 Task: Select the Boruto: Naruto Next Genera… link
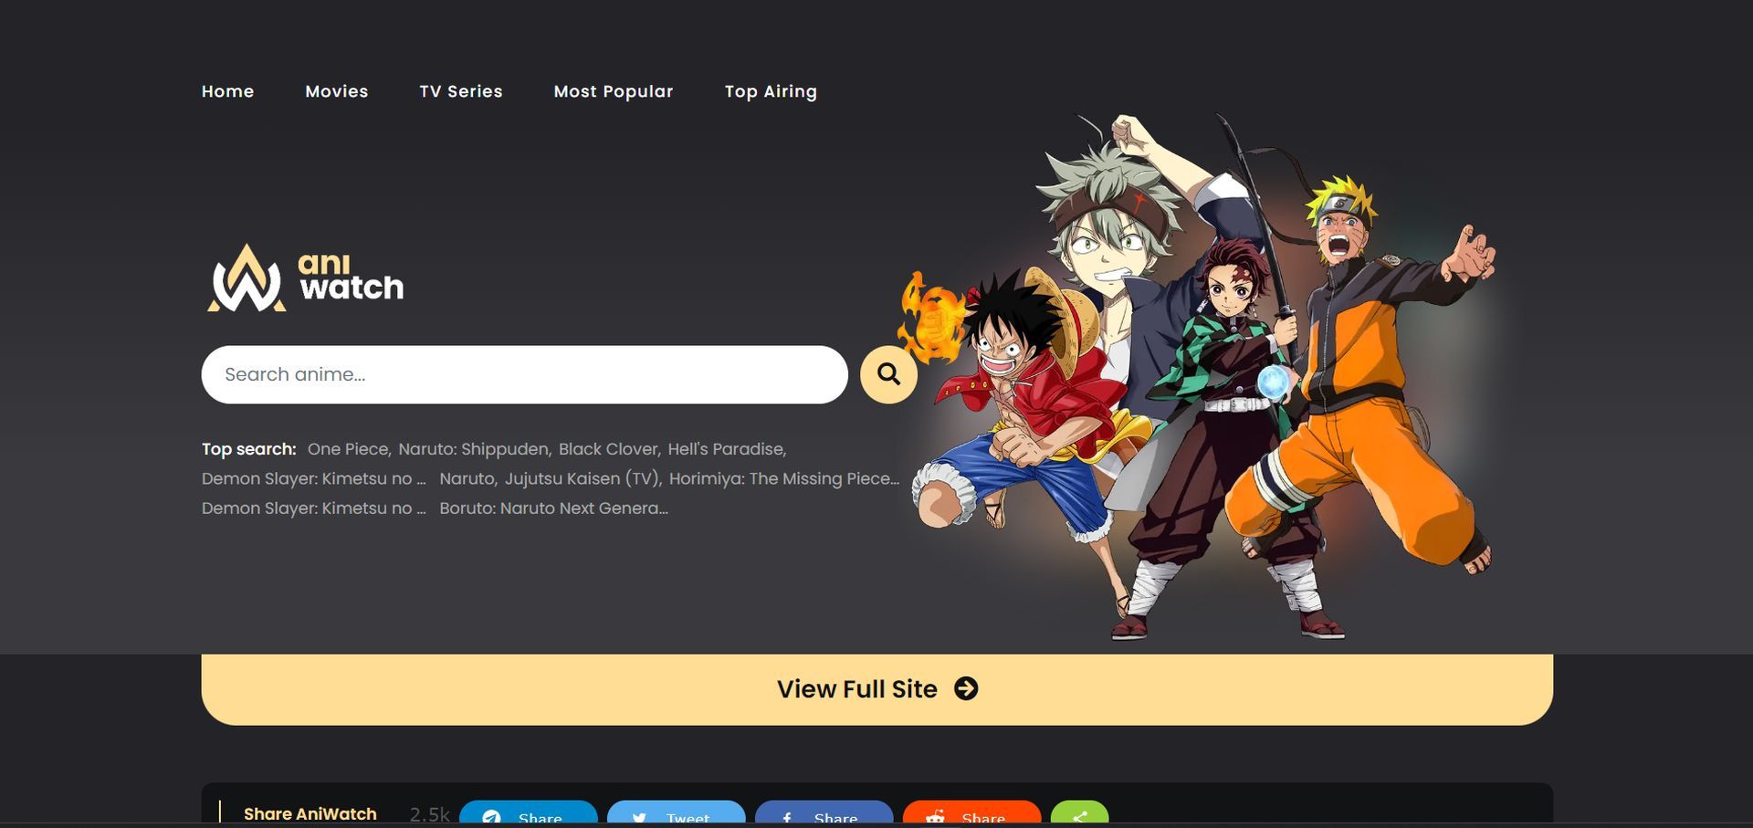(553, 508)
